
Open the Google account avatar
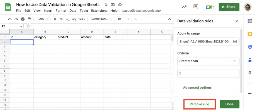[247, 7]
